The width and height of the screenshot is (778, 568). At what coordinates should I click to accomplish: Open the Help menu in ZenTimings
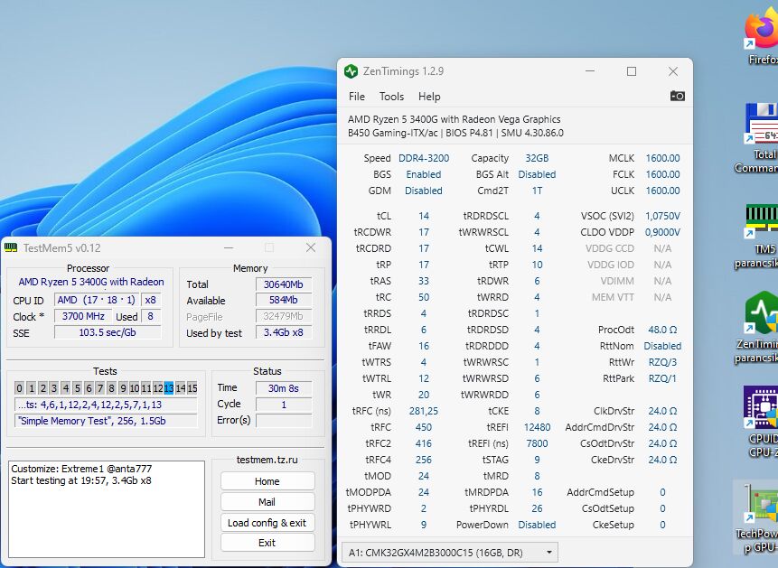point(429,97)
